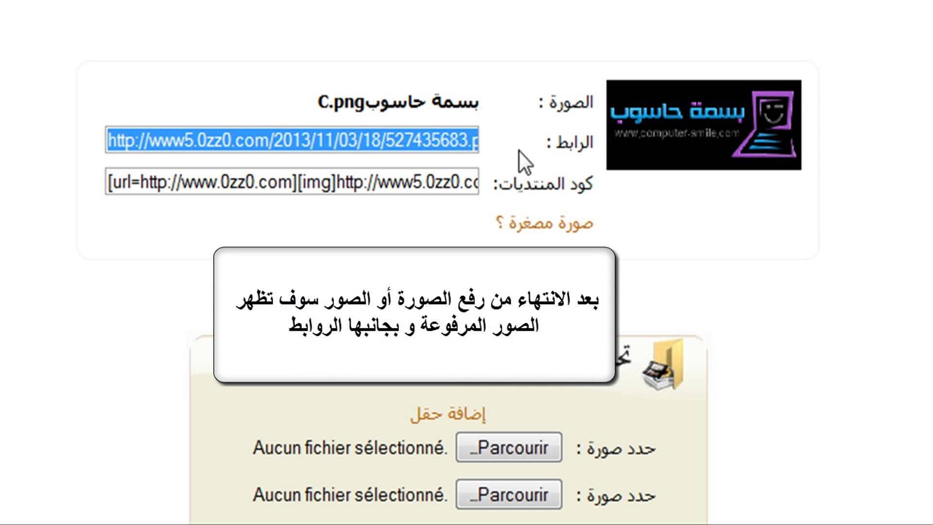
Task: Select the URL link field
Action: pos(292,140)
